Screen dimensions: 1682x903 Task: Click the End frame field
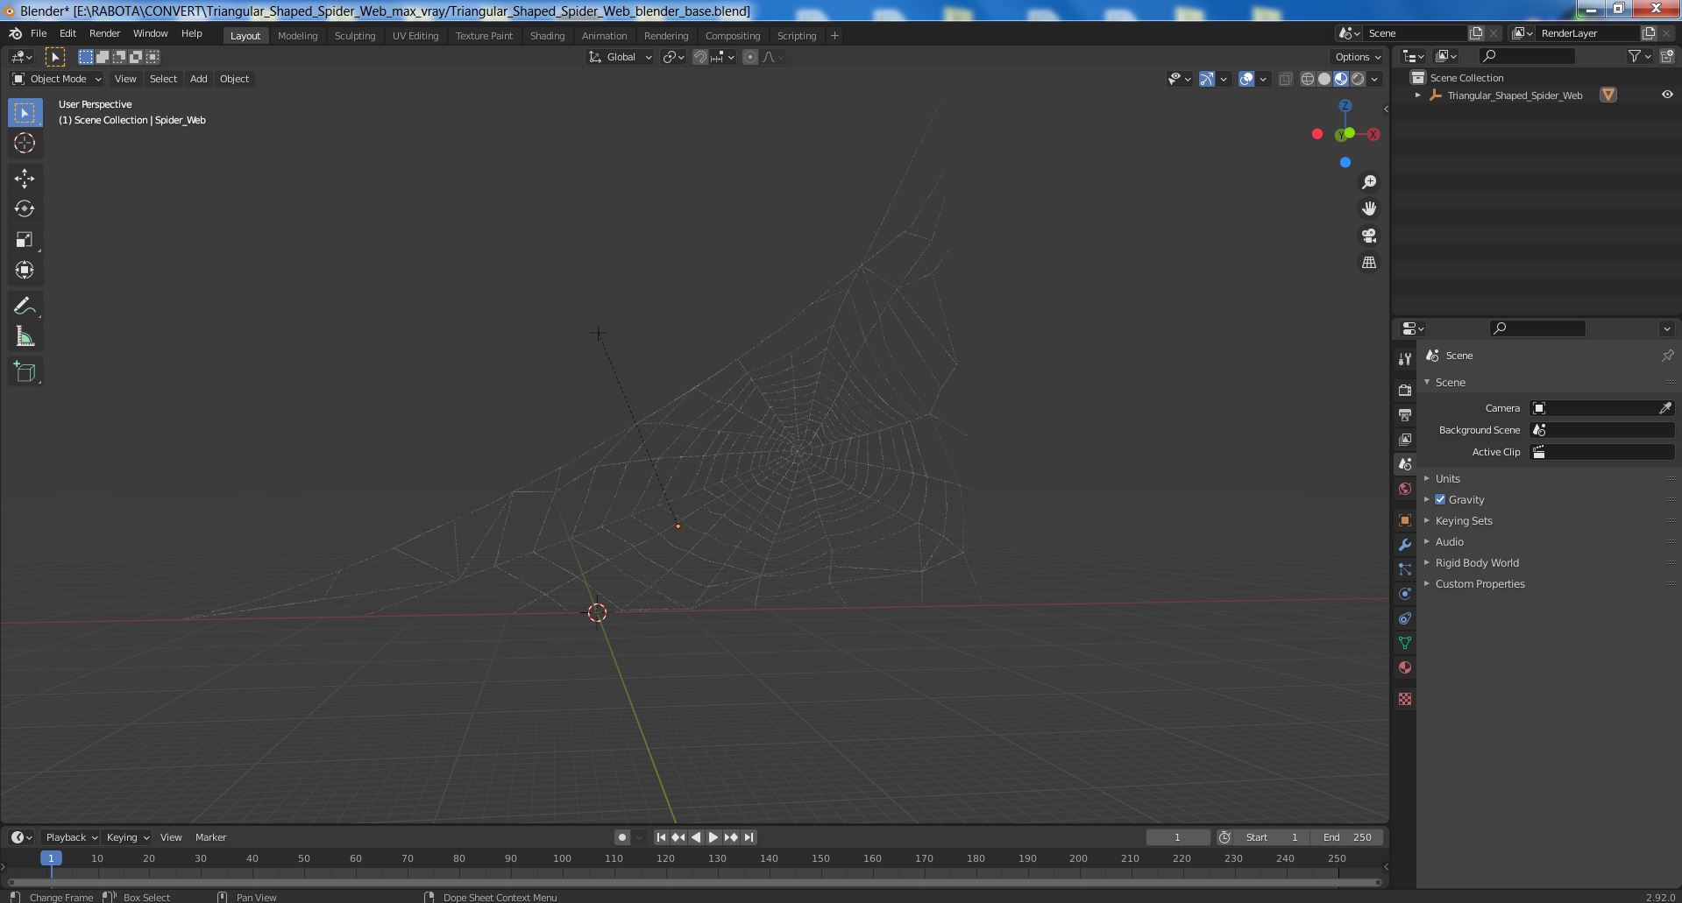point(1347,837)
